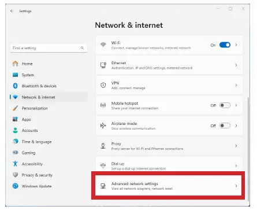The image size is (257, 210).
Task: Open VPN row chevron
Action: click(236, 85)
